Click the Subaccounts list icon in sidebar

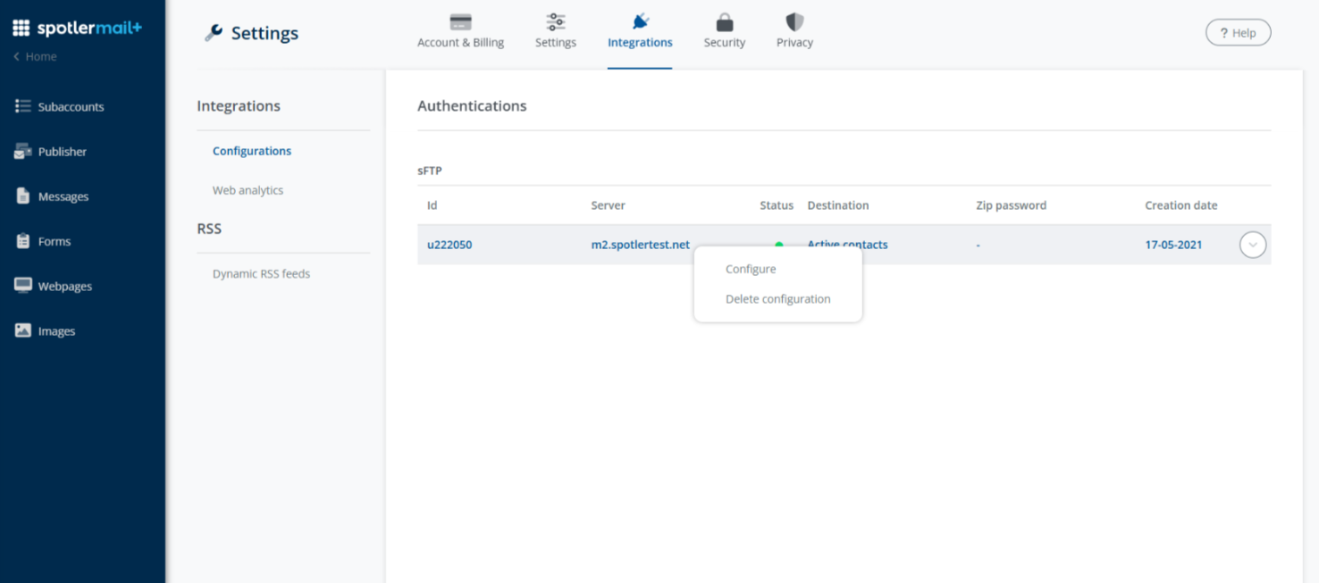pyautogui.click(x=23, y=106)
